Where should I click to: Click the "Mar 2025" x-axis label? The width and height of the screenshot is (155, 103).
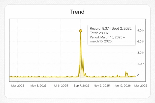click(18, 86)
